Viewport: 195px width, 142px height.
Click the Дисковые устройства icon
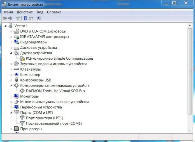click(16, 48)
